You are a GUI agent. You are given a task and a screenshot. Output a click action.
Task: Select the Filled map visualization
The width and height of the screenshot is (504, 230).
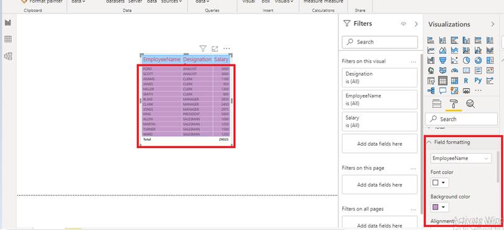pyautogui.click(x=443, y=70)
